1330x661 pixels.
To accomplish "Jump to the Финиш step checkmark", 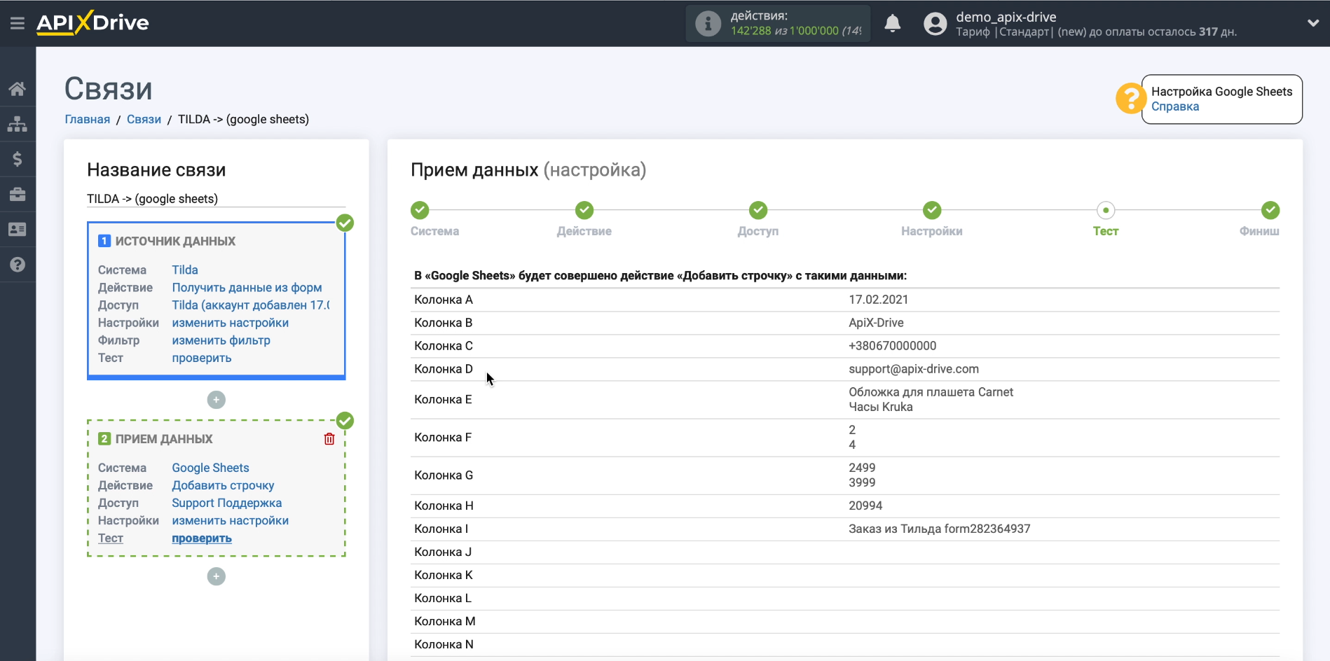I will click(x=1270, y=210).
